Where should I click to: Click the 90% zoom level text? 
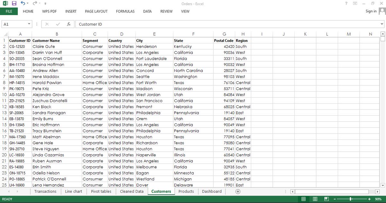[x=378, y=199]
